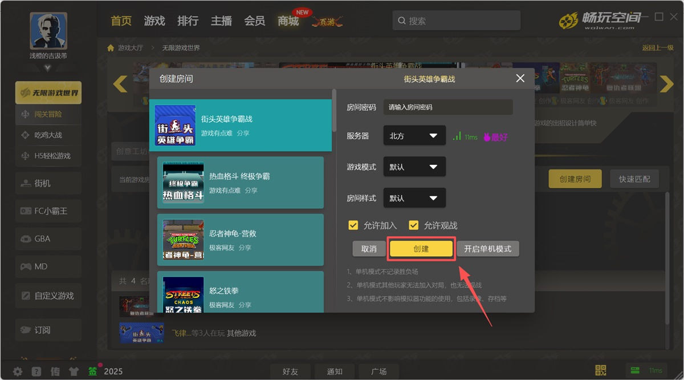
Task: Open the 房间样式 dropdown
Action: click(x=414, y=197)
